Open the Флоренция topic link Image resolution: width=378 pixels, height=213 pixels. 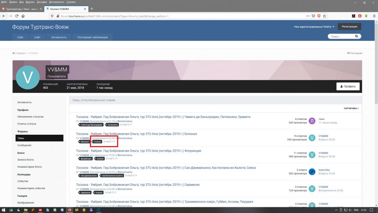click(138, 151)
